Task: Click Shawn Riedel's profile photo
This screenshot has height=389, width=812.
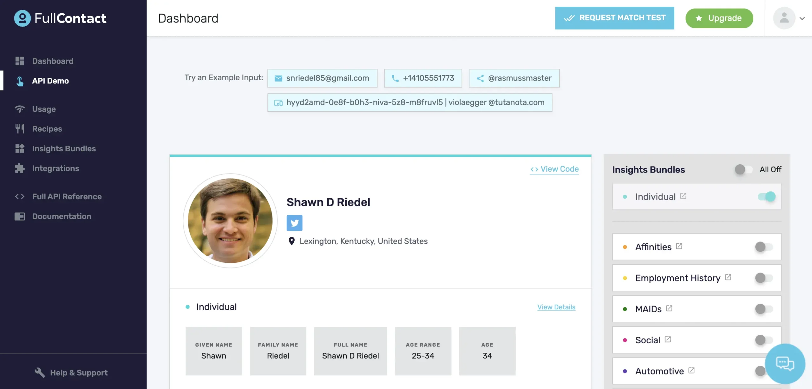Action: (230, 221)
